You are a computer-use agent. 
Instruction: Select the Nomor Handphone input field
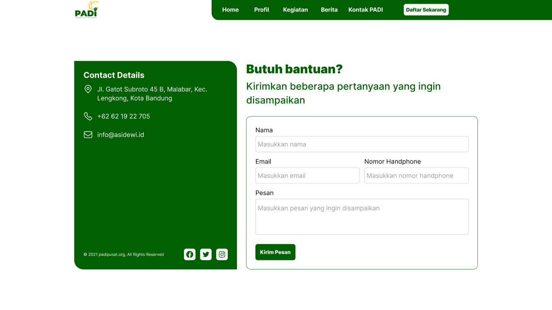pos(416,175)
